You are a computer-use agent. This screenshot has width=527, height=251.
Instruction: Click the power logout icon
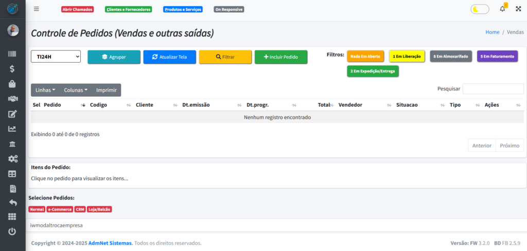coord(12,231)
